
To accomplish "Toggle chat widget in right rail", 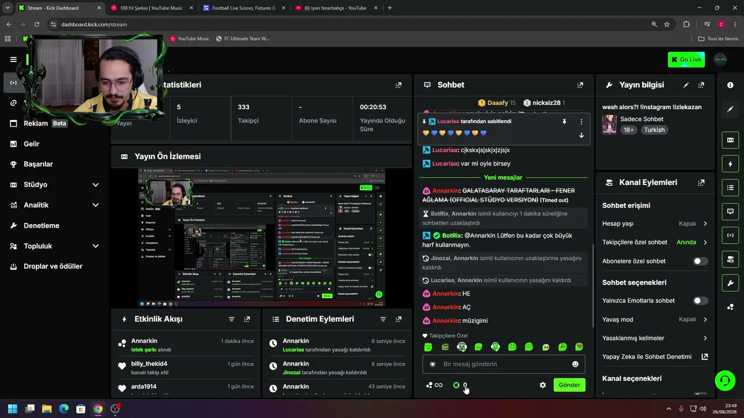I will click(730, 211).
